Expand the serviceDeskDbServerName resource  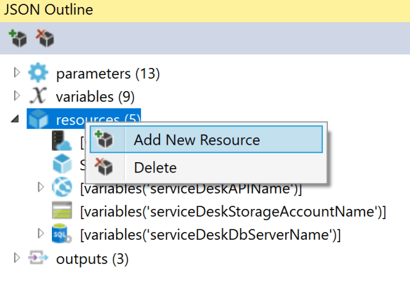41,235
